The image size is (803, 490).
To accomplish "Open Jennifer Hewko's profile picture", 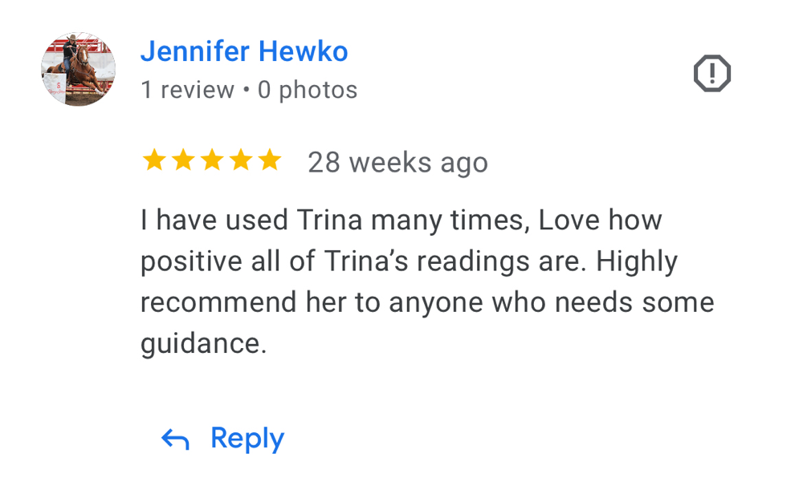I will pos(78,69).
